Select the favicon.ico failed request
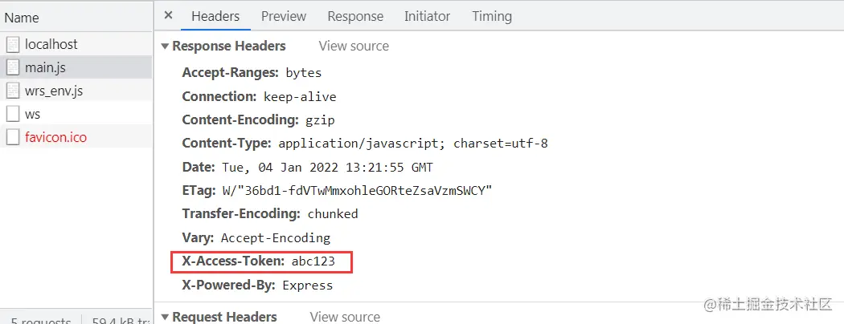Screen dimensions: 844x324 coord(55,137)
